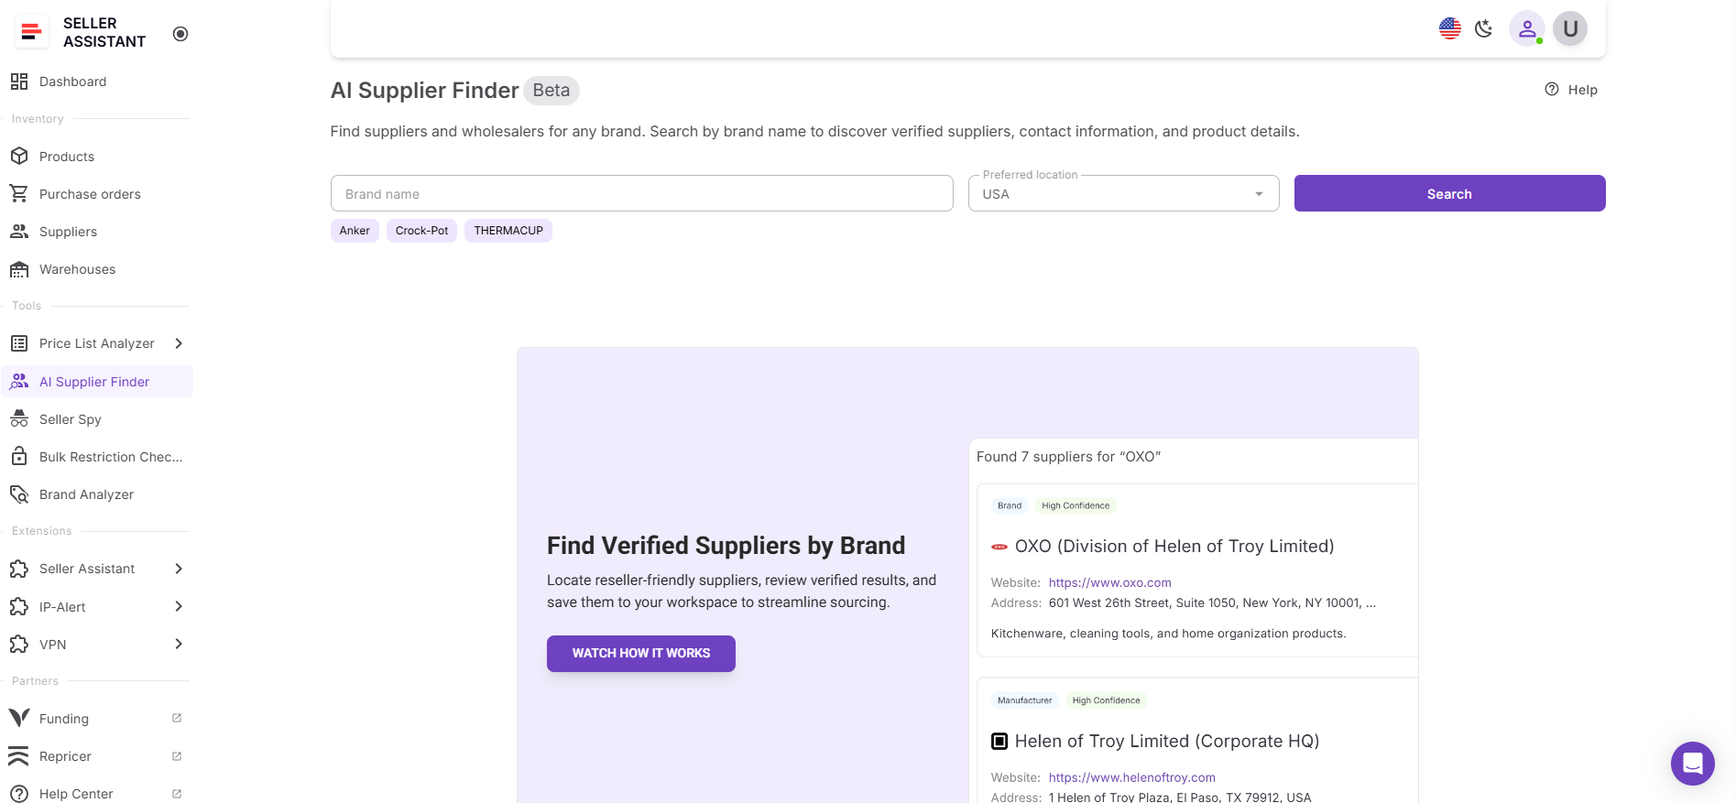Viewport: 1736px width, 803px height.
Task: Click the Search button
Action: [1448, 193]
